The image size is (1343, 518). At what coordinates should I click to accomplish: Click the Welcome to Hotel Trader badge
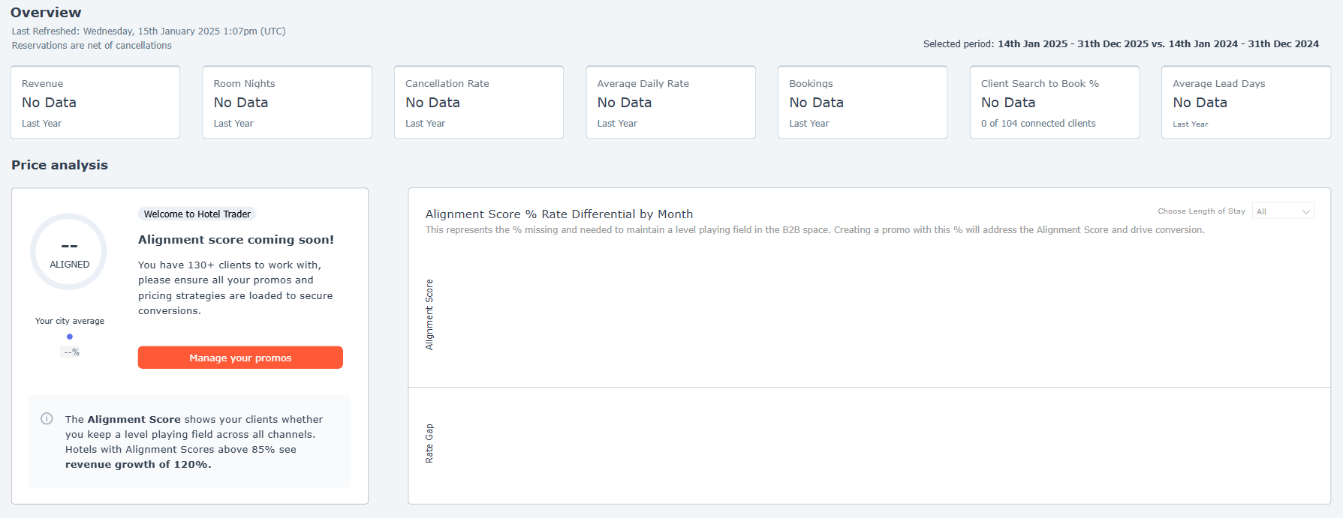pyautogui.click(x=197, y=214)
